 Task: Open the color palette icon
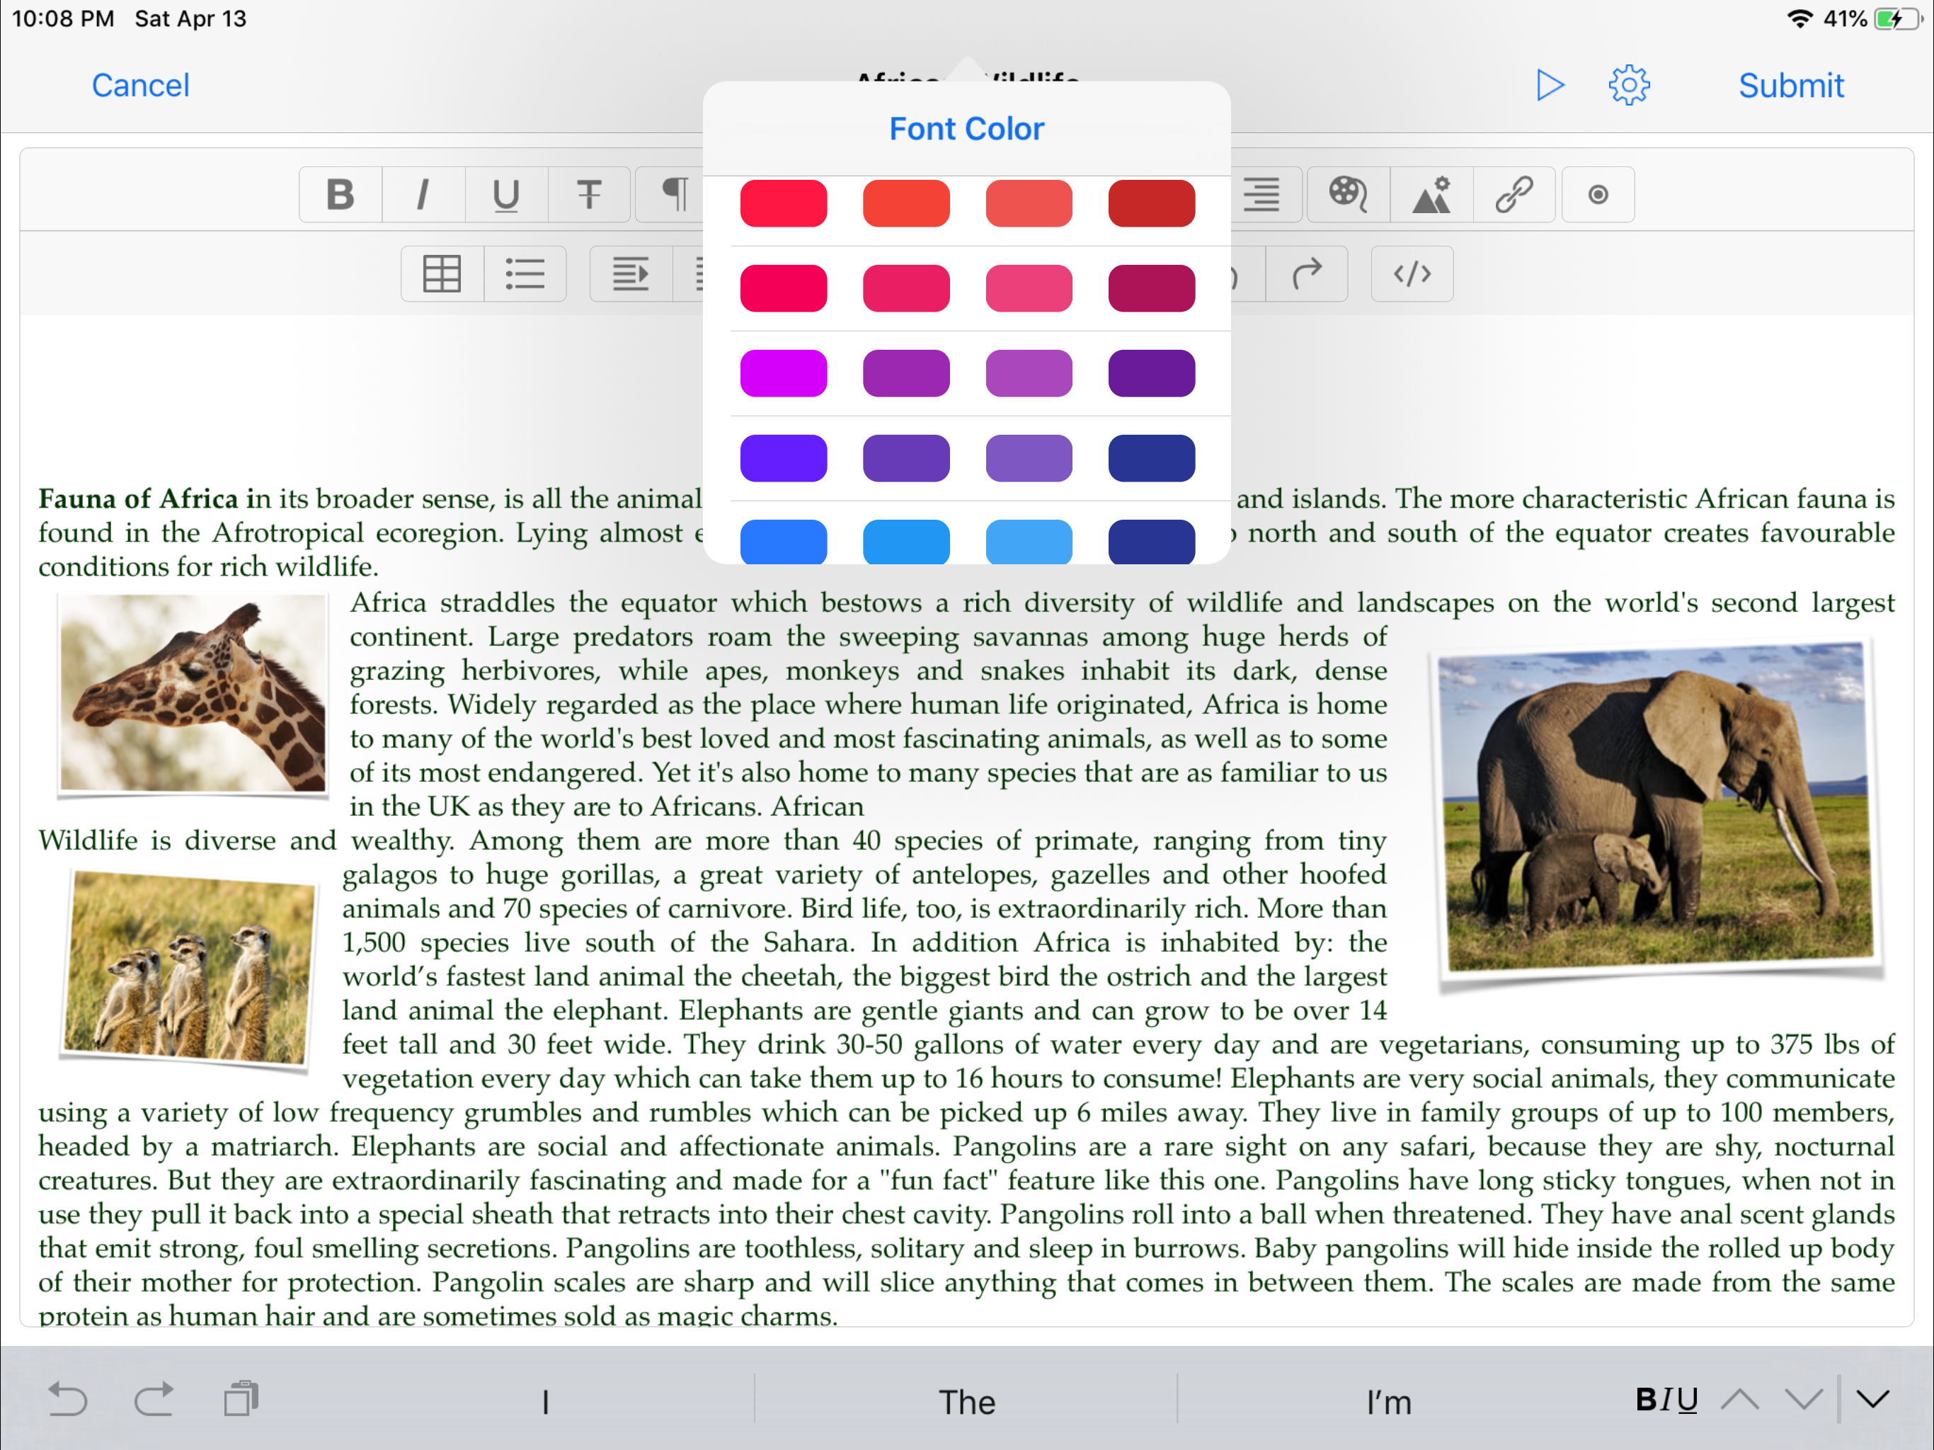(x=1348, y=194)
